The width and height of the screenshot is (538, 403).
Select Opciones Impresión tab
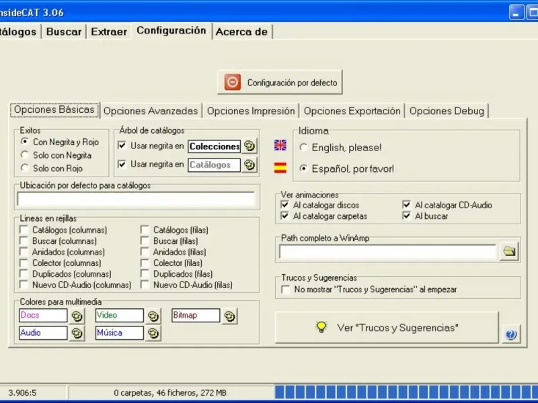pyautogui.click(x=251, y=111)
